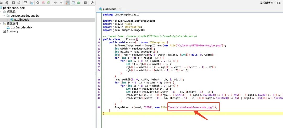Viewport: 283px width, 128px height.
Task: Select the picEncode class tree item
Action: 22,20
